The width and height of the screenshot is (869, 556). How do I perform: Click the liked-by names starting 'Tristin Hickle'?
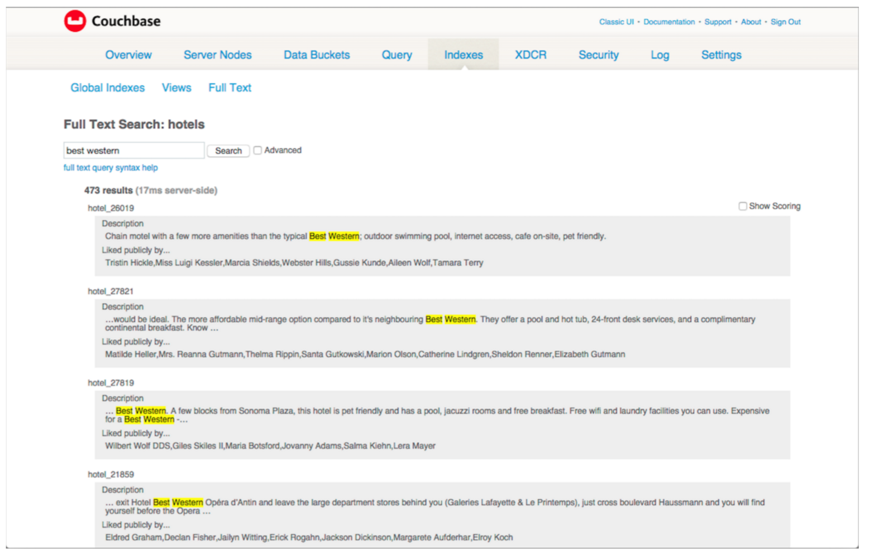coord(294,263)
